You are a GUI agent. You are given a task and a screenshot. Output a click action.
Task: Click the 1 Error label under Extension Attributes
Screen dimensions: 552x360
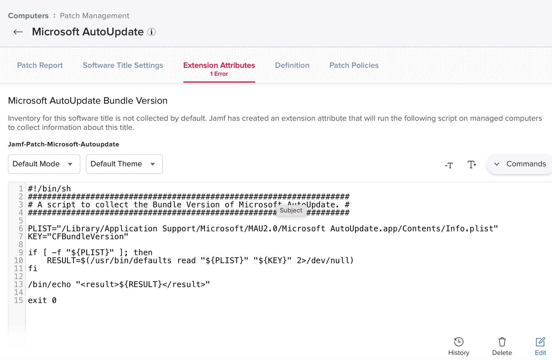(x=219, y=74)
